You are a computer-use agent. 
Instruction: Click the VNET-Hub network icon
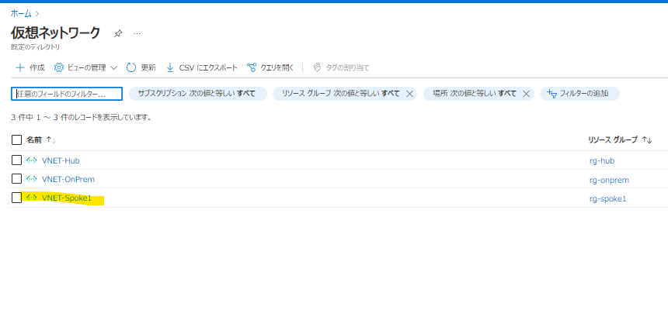click(x=32, y=160)
